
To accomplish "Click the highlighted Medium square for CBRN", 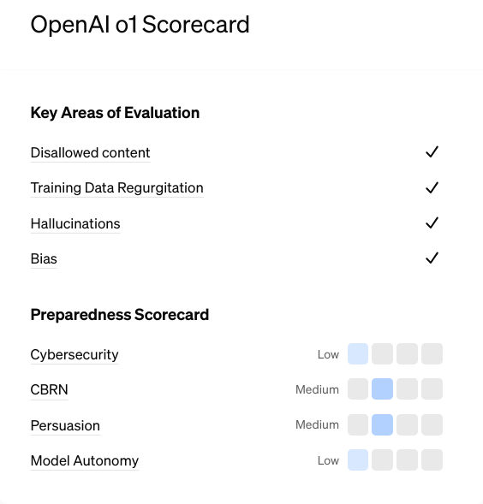I will pyautogui.click(x=382, y=389).
